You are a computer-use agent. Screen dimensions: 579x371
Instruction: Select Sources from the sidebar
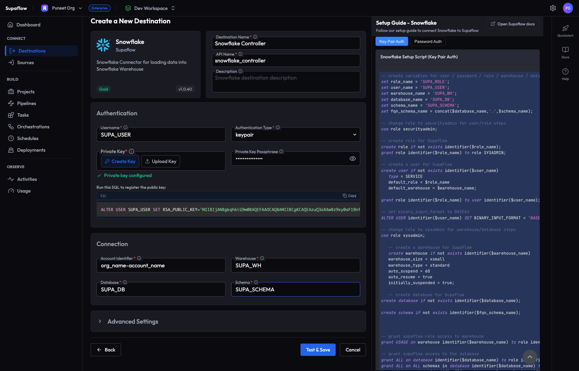click(25, 62)
